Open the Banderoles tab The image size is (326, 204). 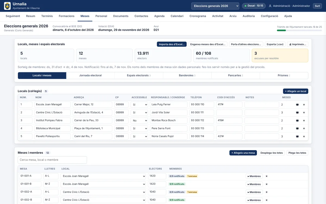pyautogui.click(x=187, y=75)
